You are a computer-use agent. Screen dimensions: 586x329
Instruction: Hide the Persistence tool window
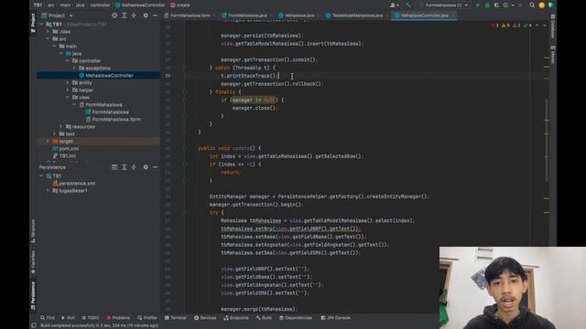155,167
